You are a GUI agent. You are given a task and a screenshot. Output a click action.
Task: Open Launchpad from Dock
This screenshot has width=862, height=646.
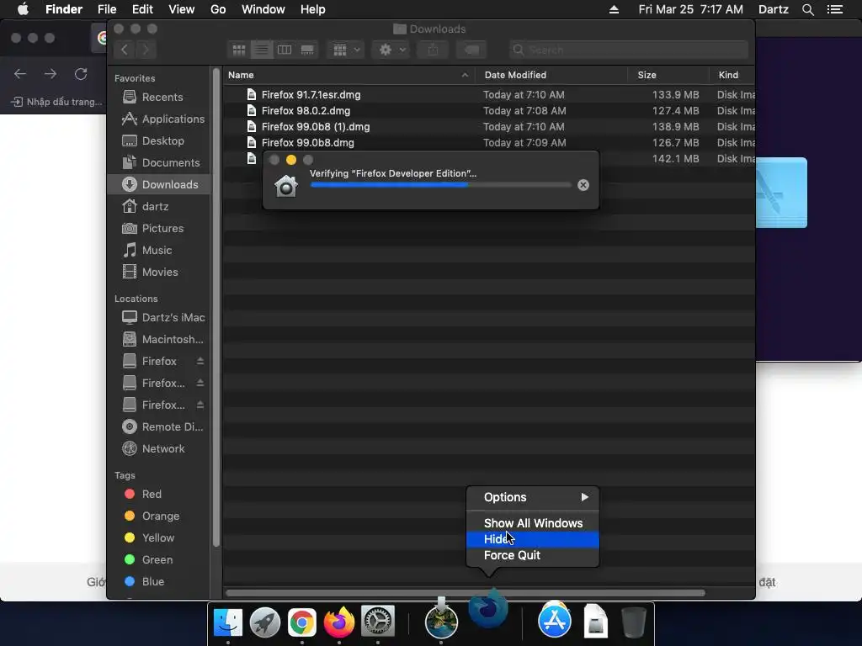265,622
